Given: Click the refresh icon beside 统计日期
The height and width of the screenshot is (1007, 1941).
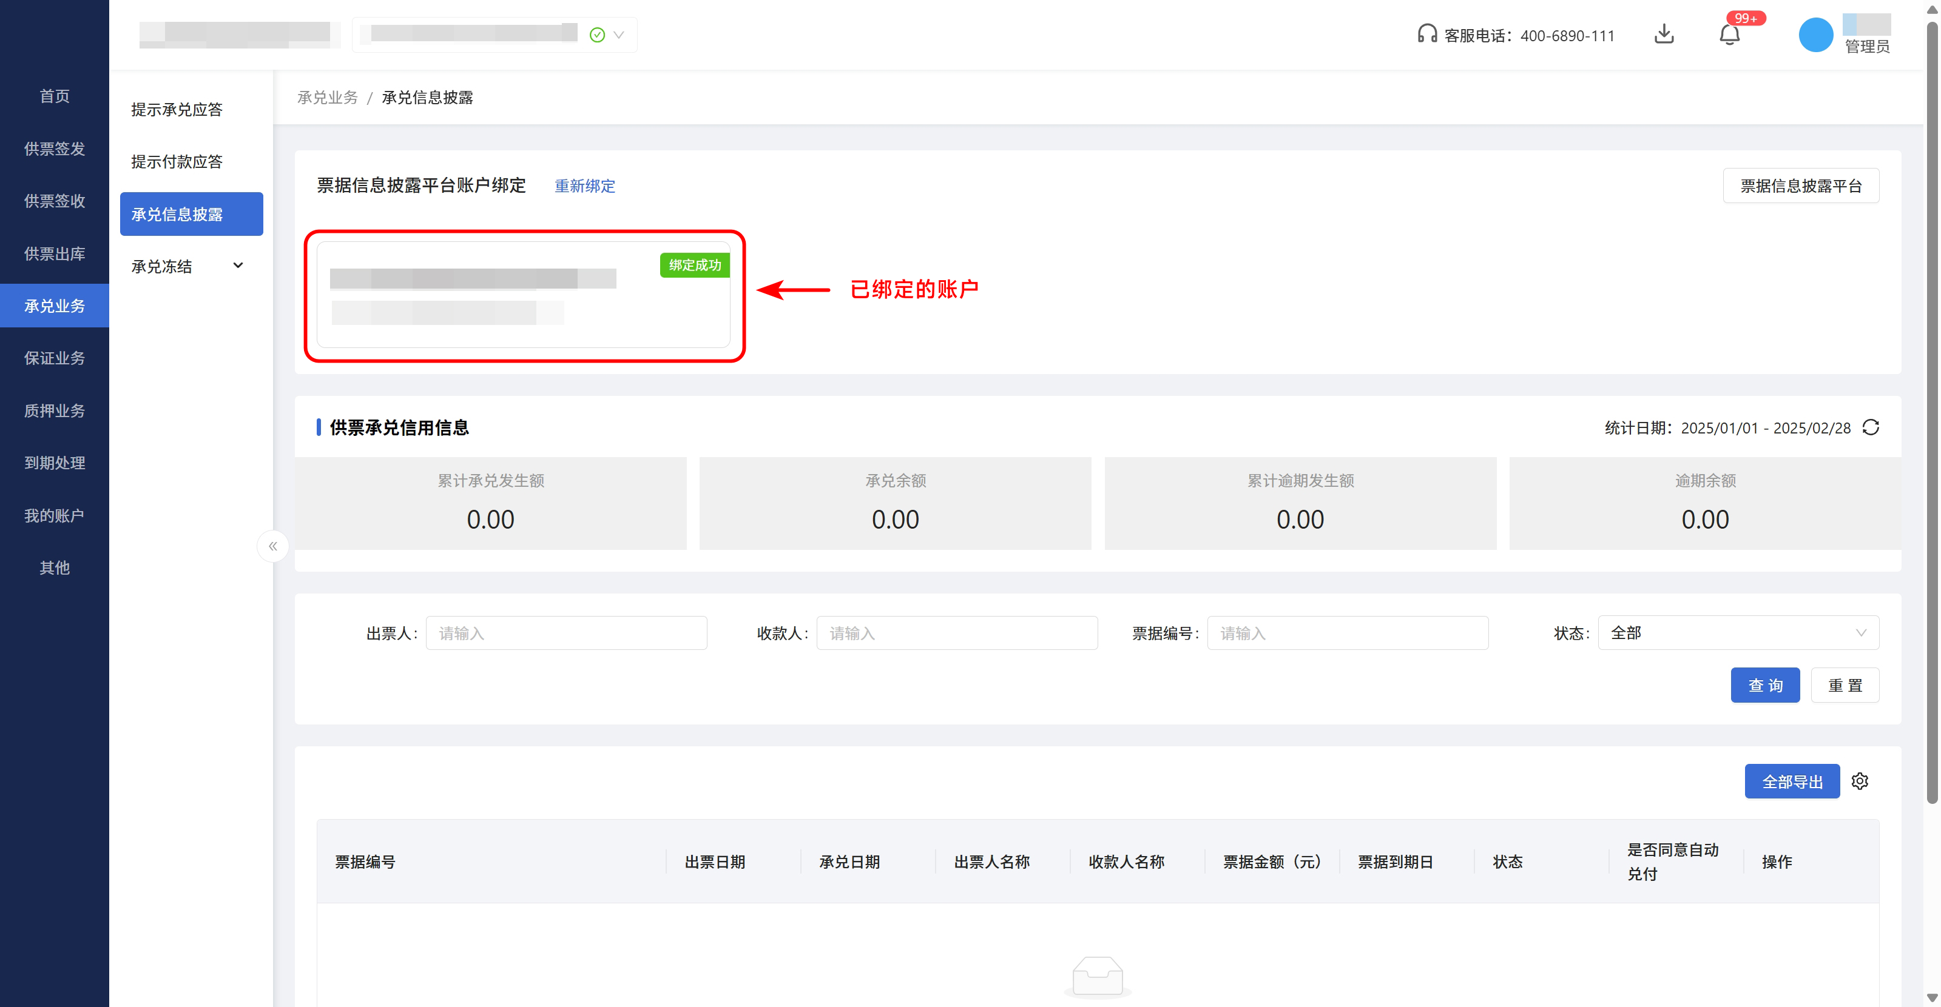Looking at the screenshot, I should point(1870,427).
